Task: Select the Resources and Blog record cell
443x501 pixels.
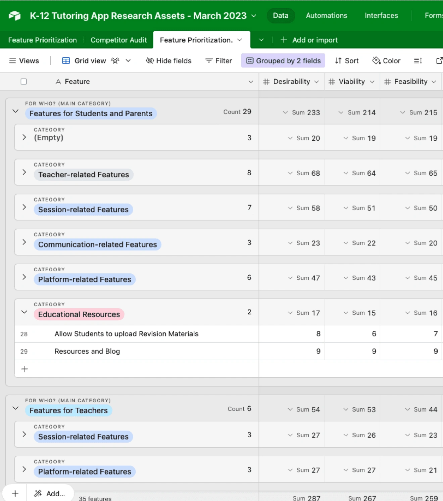Action: (x=87, y=351)
